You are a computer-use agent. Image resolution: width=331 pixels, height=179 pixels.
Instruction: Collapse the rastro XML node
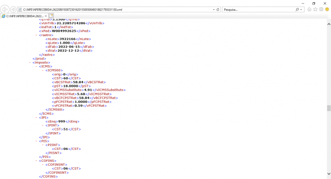click(36, 35)
